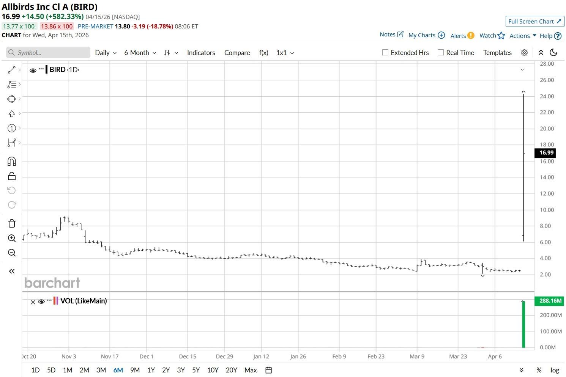Viewport: 566px width, 377px height.
Task: Add to My Charts plus icon
Action: pos(441,35)
